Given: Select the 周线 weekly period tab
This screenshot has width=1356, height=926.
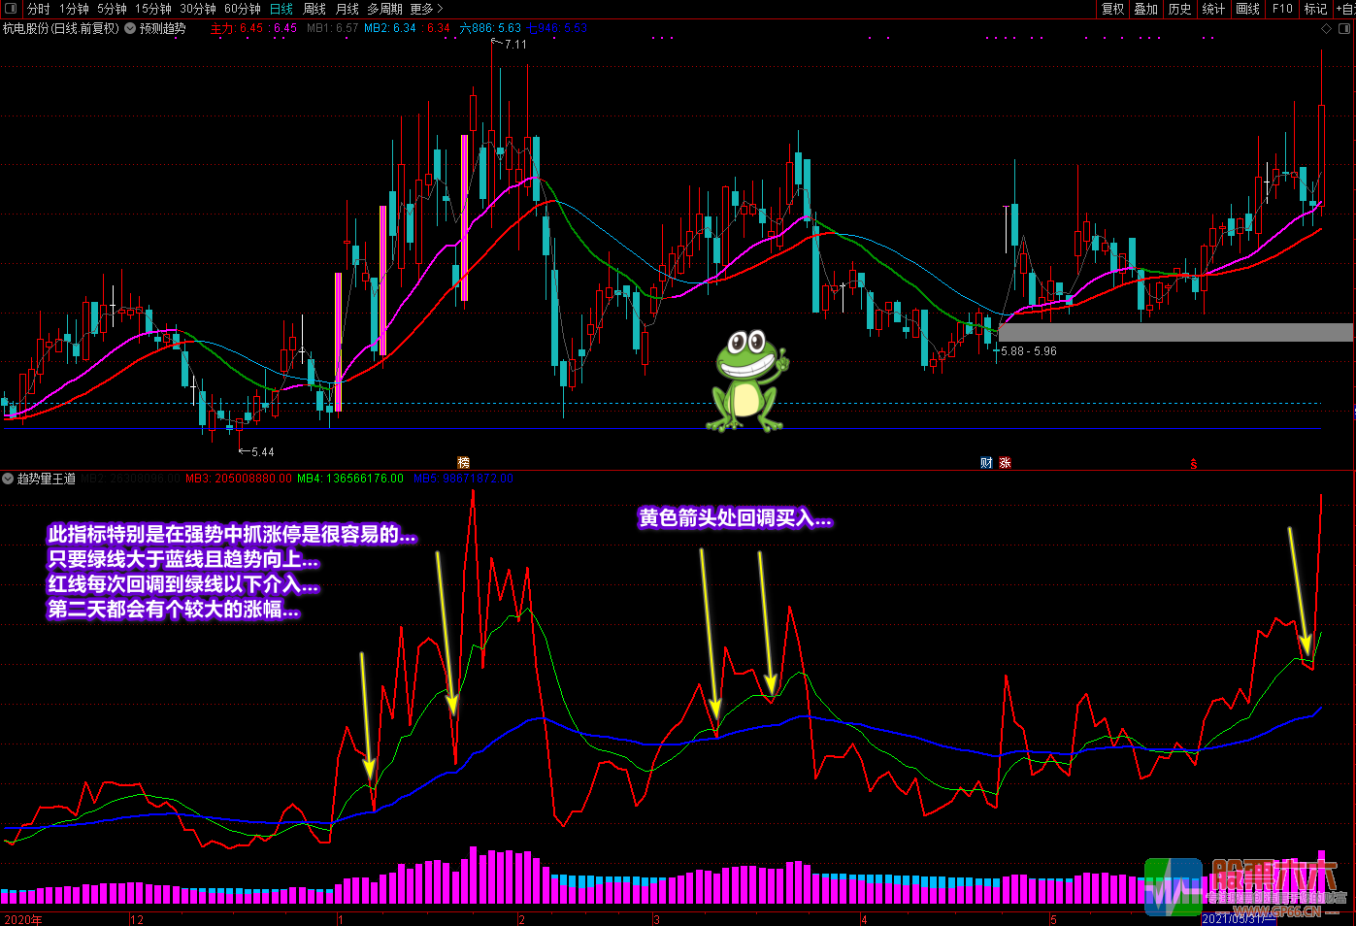Looking at the screenshot, I should tap(314, 9).
